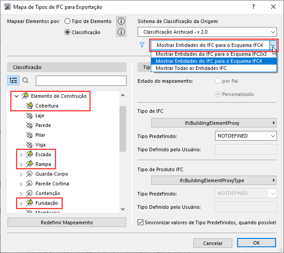Toggle the tree view icon button
The image size is (284, 253).
(x=13, y=80)
